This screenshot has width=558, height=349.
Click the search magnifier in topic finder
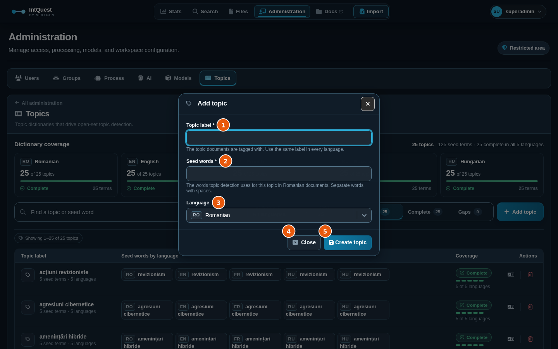click(x=23, y=212)
